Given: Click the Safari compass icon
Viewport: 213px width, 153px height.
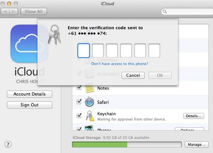Looking at the screenshot, I should pos(89,102).
